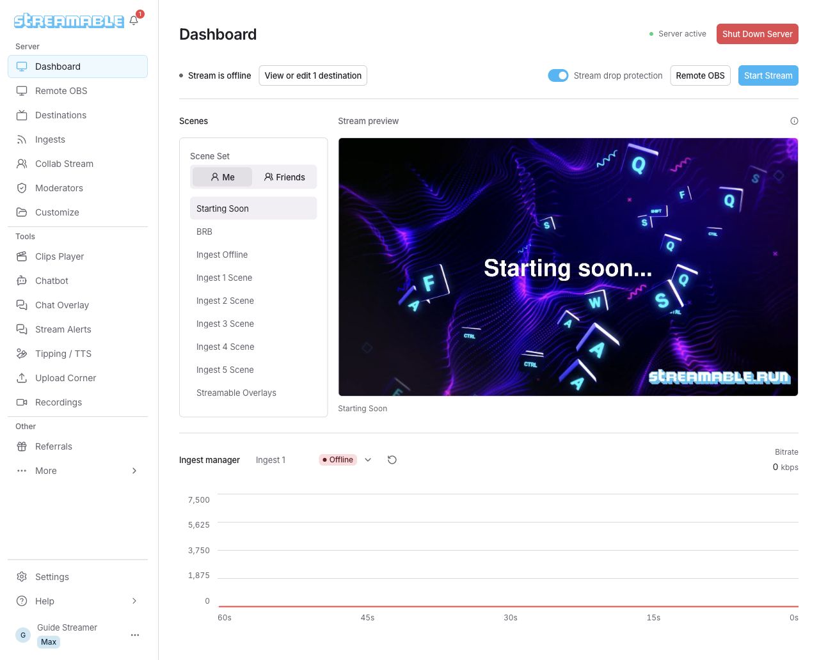Click the Stream Alerts icon
This screenshot has width=819, height=660.
(22, 329)
